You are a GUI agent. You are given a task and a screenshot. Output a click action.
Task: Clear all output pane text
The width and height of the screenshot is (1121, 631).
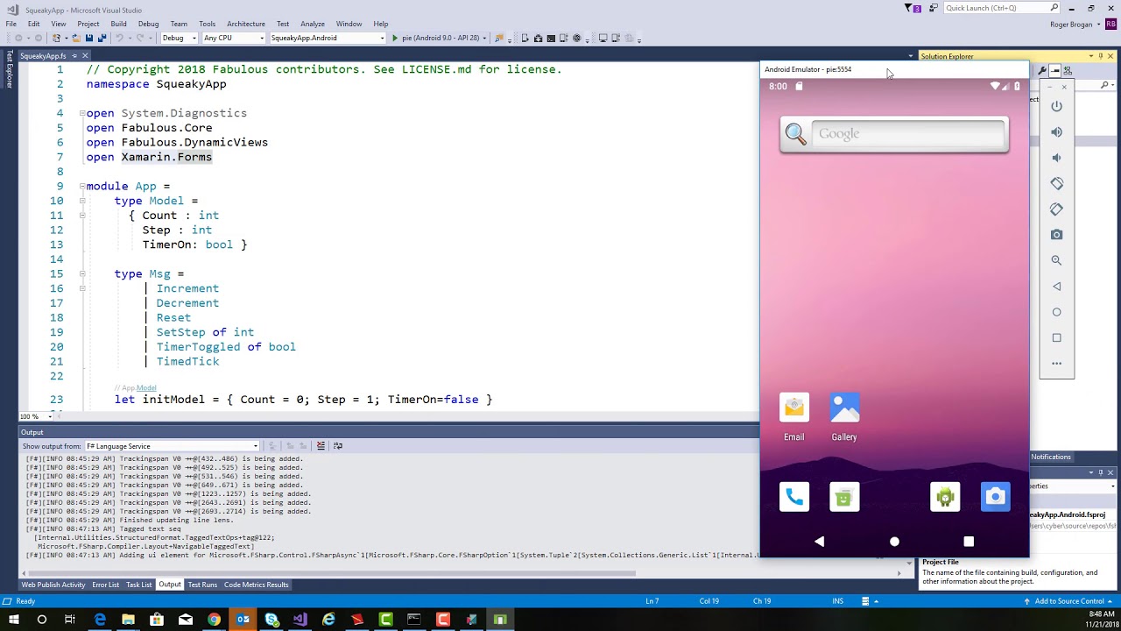coord(321,446)
